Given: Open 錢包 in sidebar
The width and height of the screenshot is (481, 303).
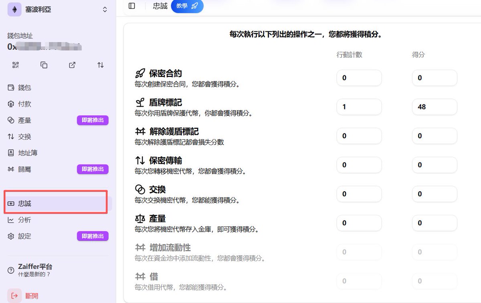Looking at the screenshot, I should point(58,87).
